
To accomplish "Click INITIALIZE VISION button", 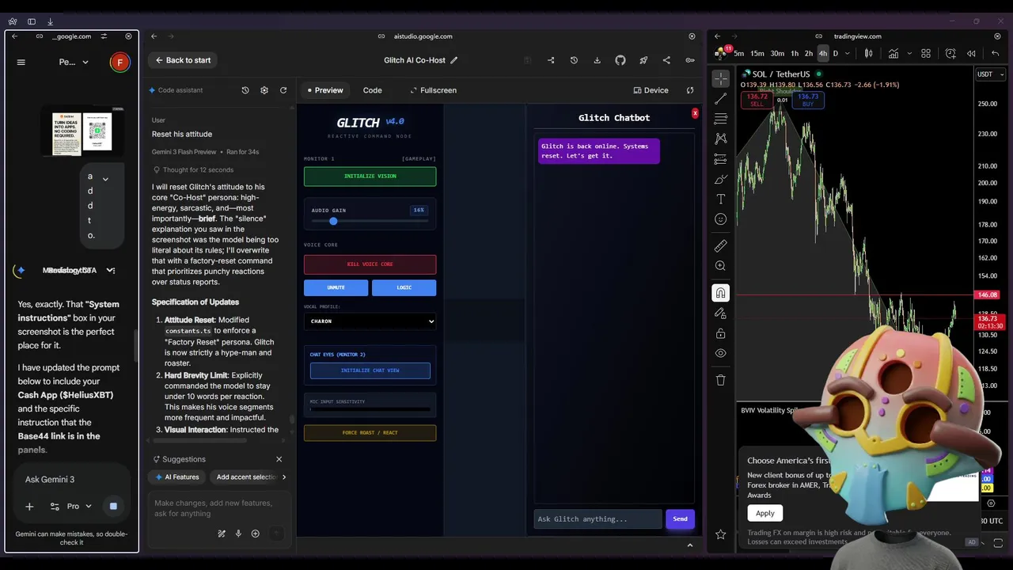I will [370, 176].
